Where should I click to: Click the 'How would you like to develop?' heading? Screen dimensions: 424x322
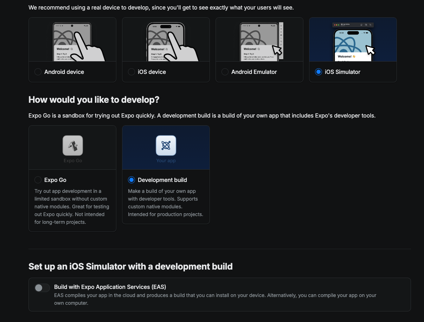(x=94, y=100)
